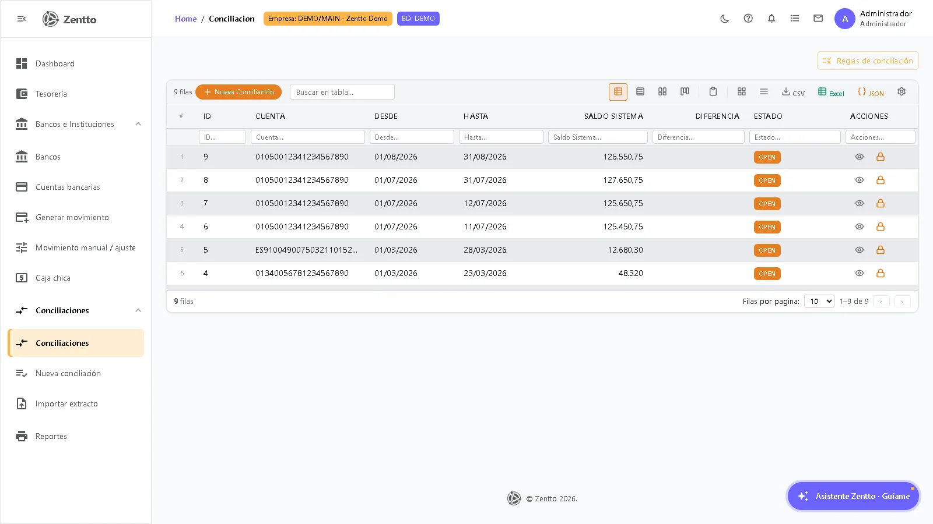Toggle dark mode moon icon
The width and height of the screenshot is (933, 524).
(x=725, y=19)
